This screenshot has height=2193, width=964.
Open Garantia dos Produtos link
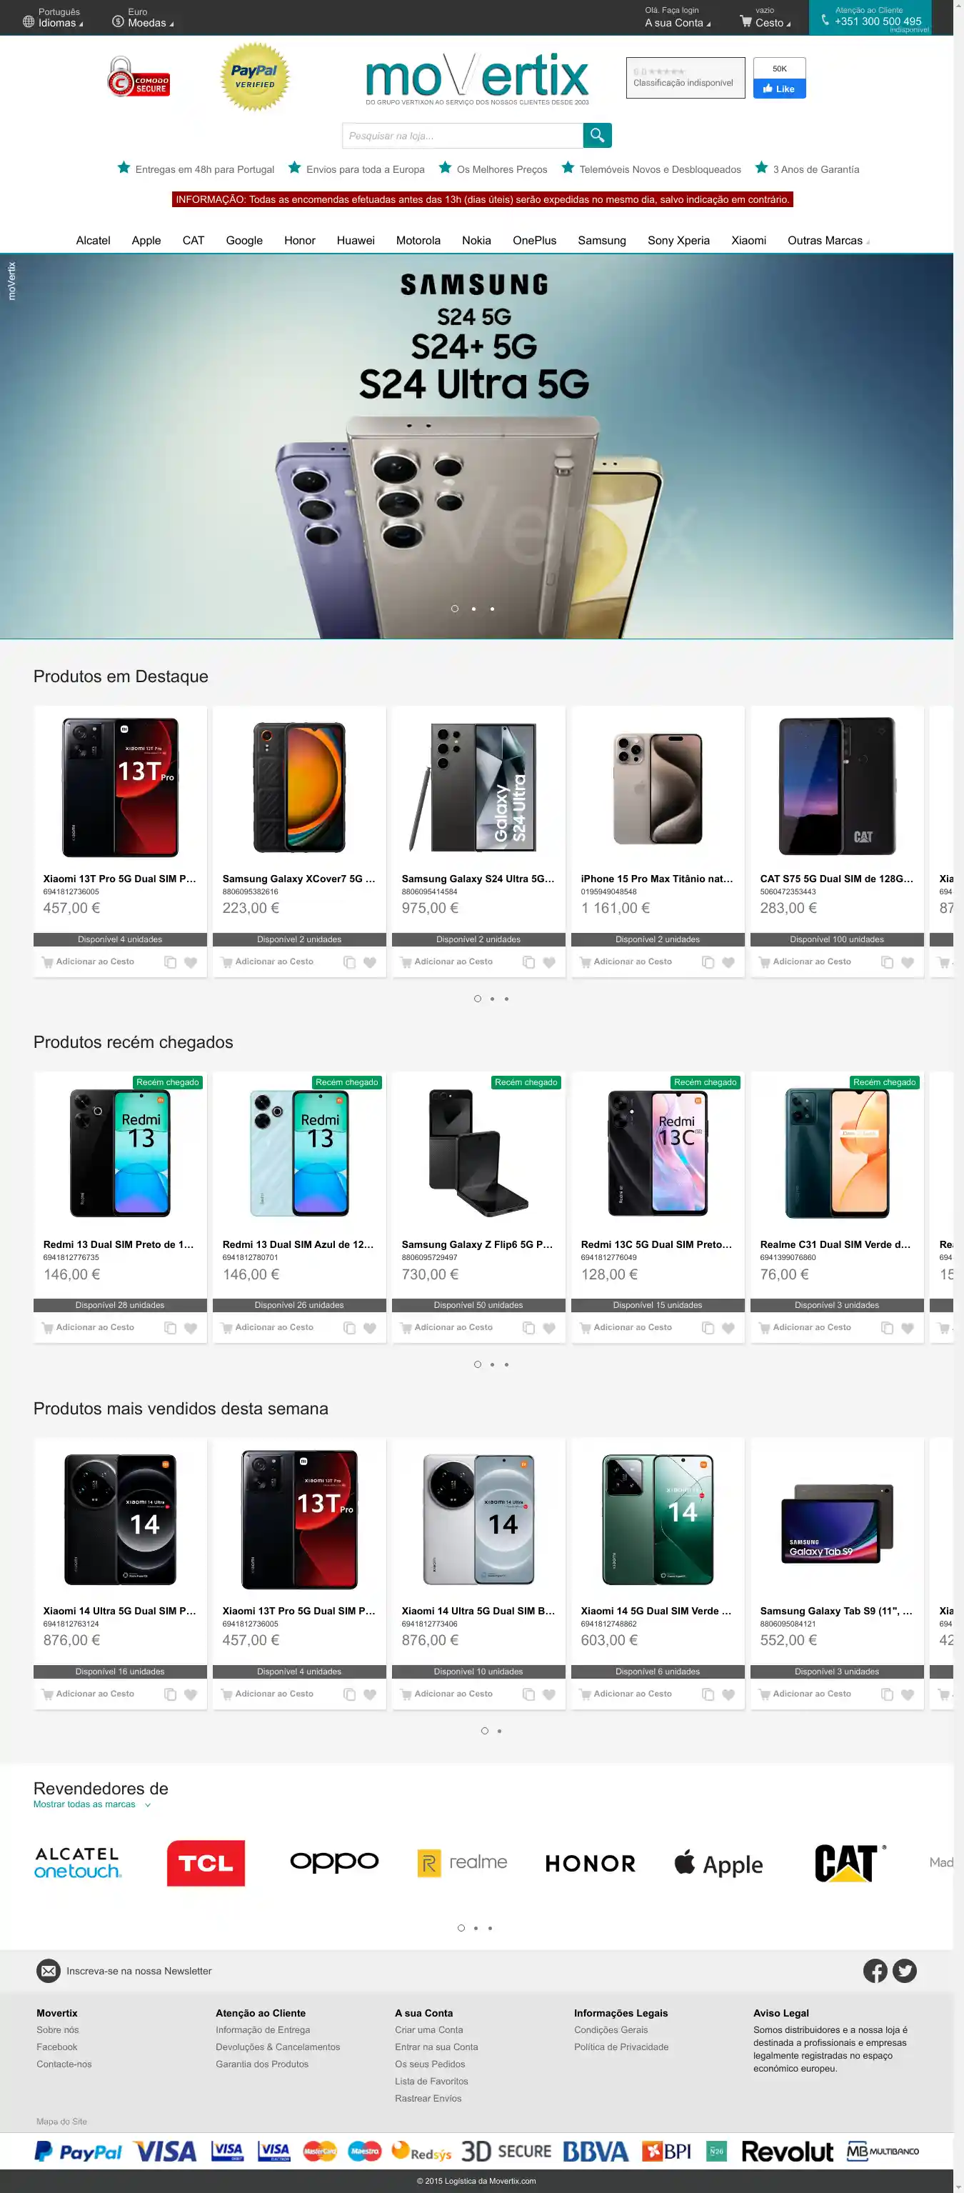pos(262,2064)
